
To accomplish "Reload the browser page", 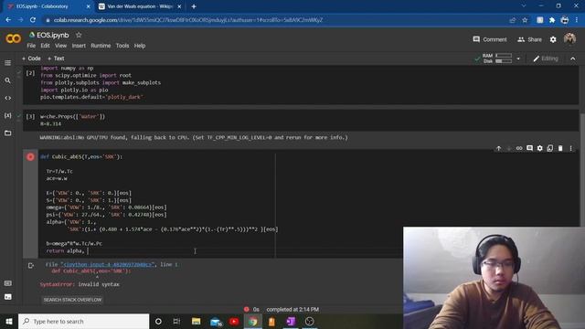I will tap(33, 20).
